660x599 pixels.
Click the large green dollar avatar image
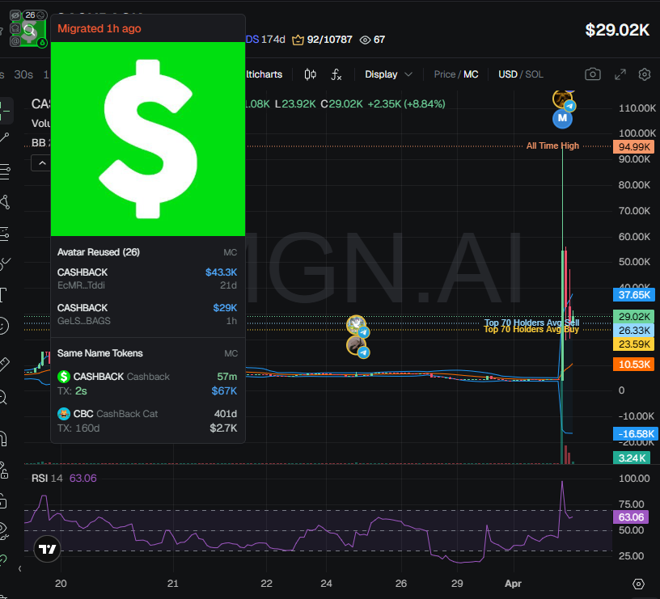[x=148, y=139]
